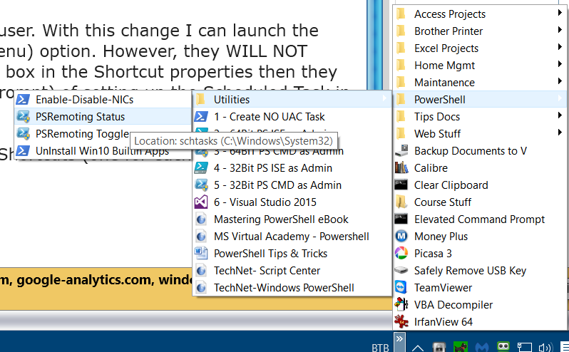Viewport: 569px width, 352px height.
Task: Open the VBA Decompiler shortcut
Action: point(453,305)
